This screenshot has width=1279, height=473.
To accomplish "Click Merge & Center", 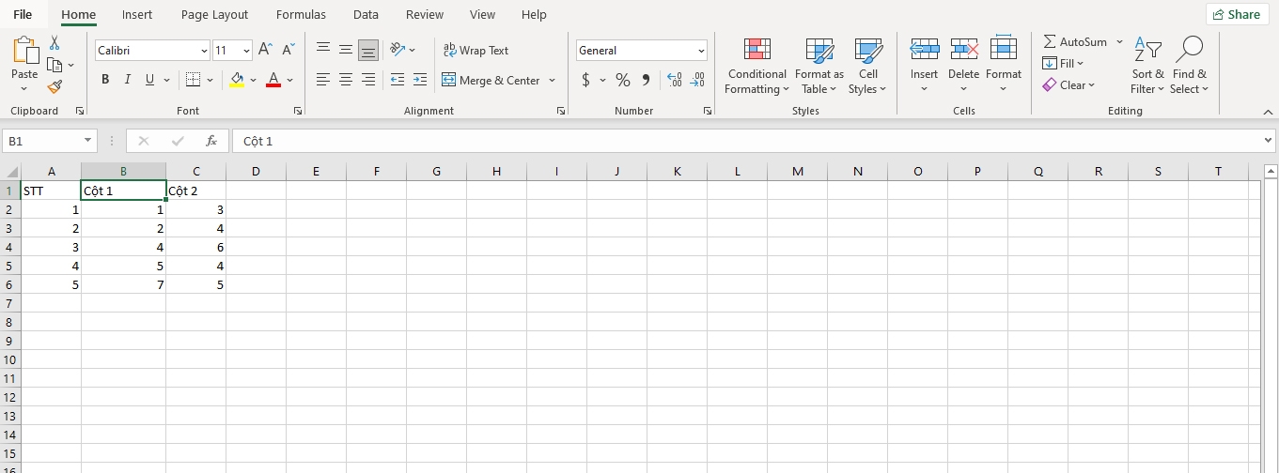I will pyautogui.click(x=491, y=81).
